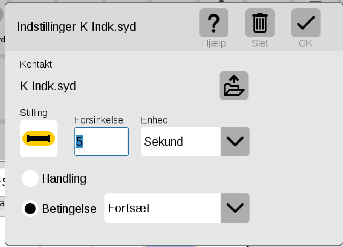The width and height of the screenshot is (343, 247).
Task: Open help via the question mark icon
Action: click(214, 23)
